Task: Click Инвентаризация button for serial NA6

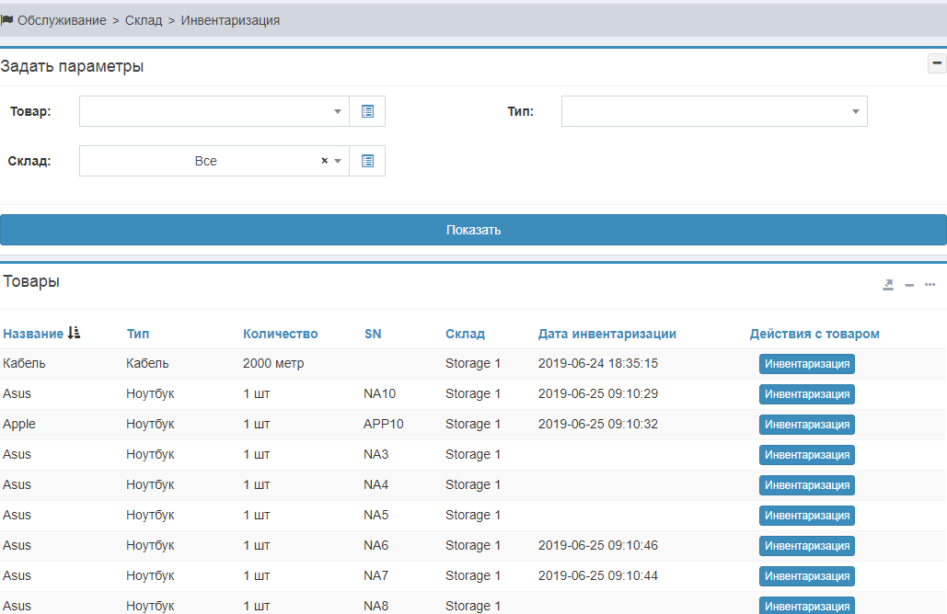Action: [x=806, y=546]
